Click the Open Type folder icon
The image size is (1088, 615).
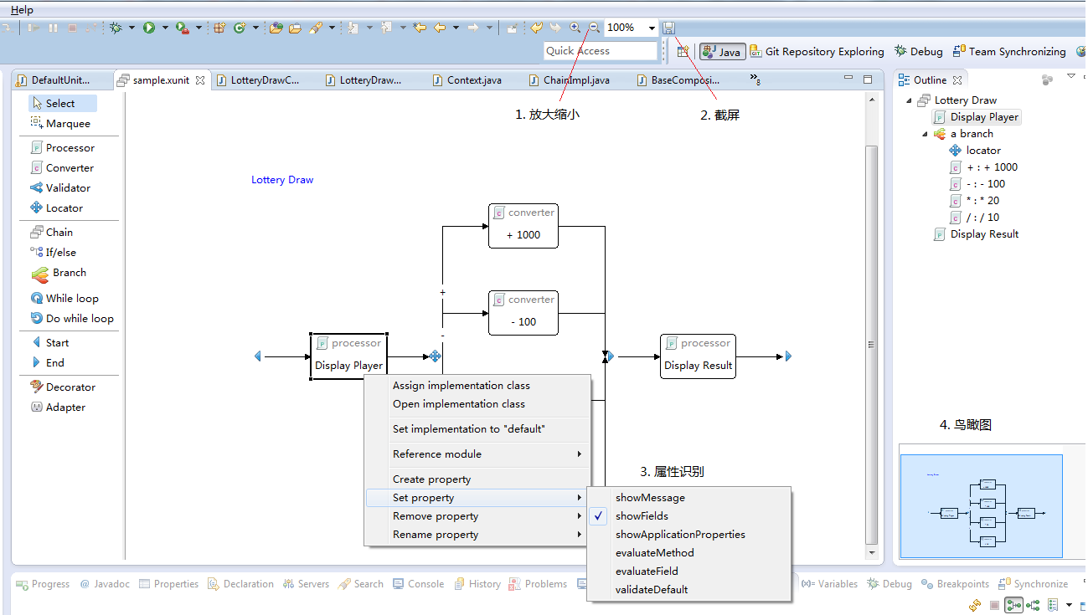276,28
